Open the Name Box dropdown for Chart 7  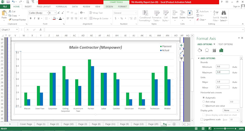point(17,30)
